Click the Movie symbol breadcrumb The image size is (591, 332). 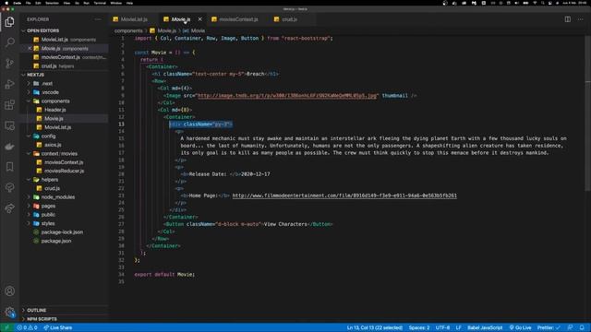point(194,30)
